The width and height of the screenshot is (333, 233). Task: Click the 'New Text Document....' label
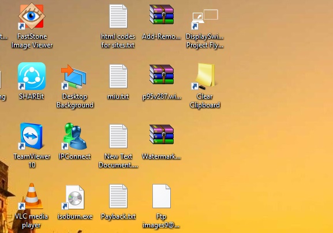(x=118, y=160)
